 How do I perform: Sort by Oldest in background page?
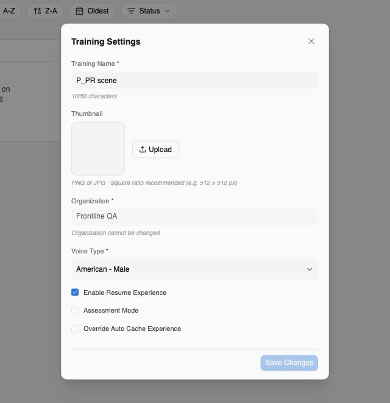92,11
